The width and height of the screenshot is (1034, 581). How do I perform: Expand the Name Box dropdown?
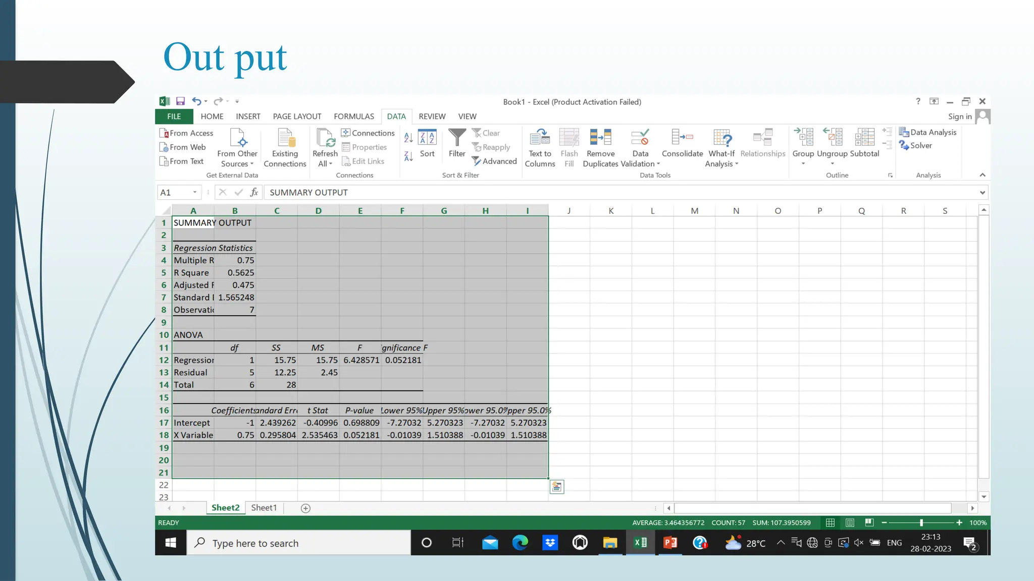pyautogui.click(x=194, y=192)
